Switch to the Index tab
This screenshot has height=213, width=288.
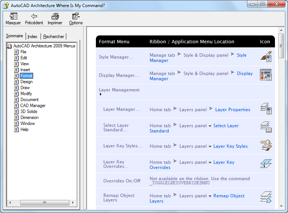tap(32, 37)
